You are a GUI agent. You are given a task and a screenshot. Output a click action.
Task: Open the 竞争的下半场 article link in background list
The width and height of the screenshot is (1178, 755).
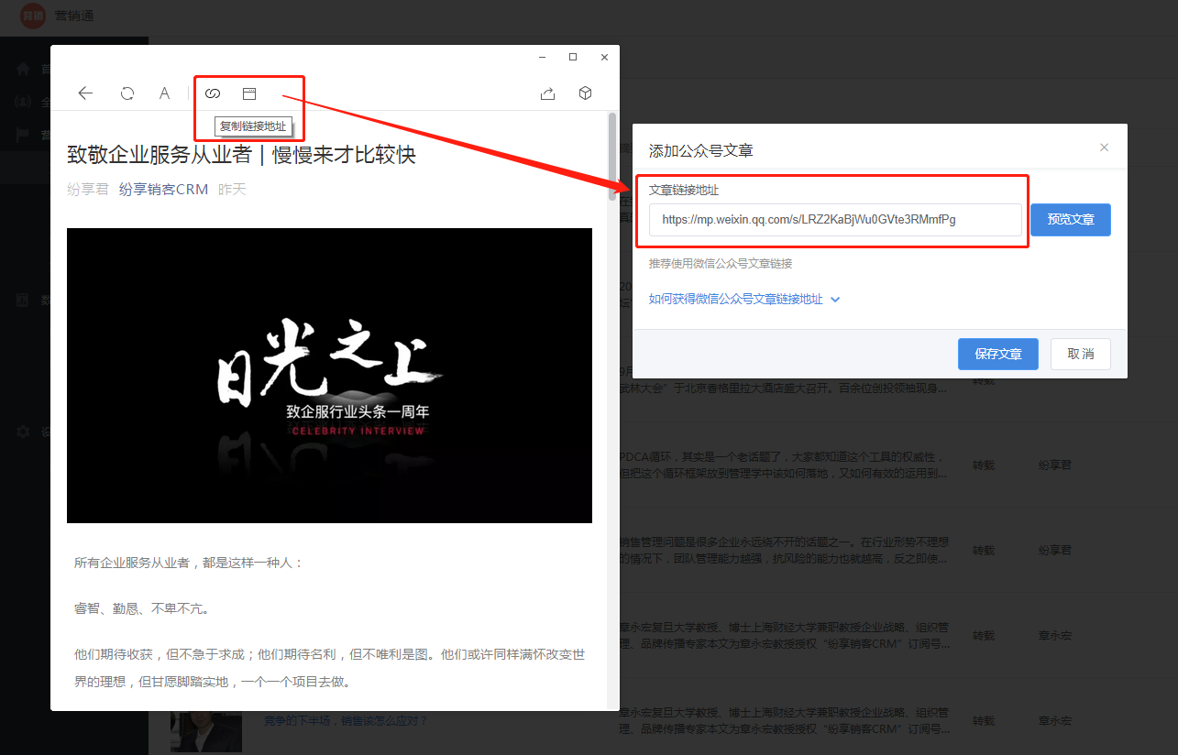tap(346, 721)
